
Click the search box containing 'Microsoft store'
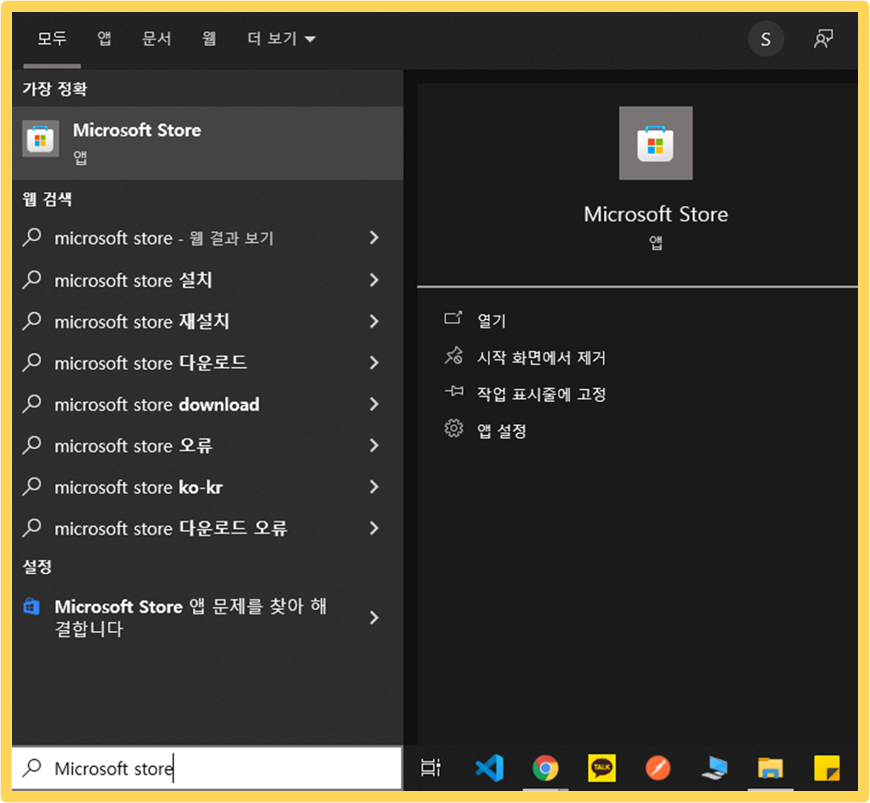point(206,768)
